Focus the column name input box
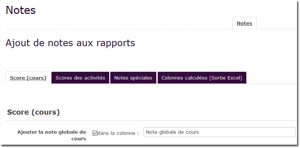Image resolution: width=300 pixels, height=148 pixels. pos(219,132)
